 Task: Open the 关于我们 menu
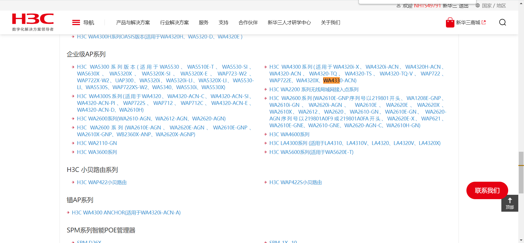pos(331,23)
